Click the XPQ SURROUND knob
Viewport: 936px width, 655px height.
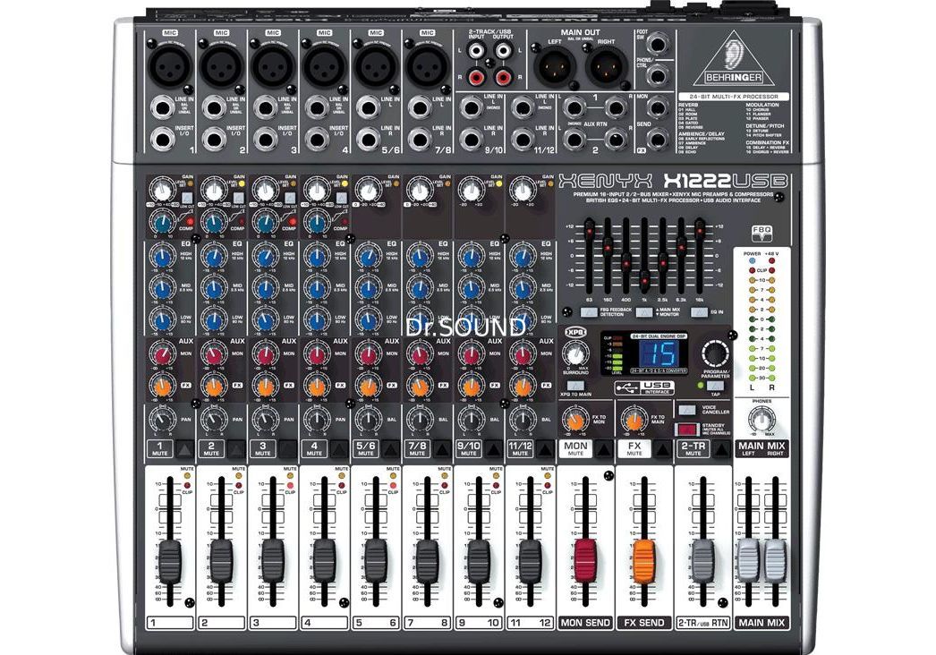(x=575, y=353)
